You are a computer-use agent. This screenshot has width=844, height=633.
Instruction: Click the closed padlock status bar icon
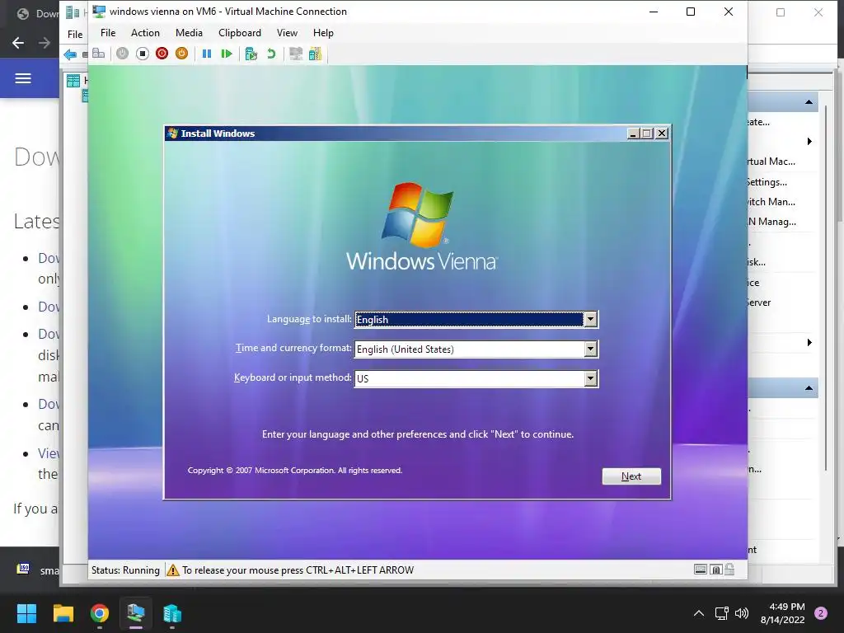coord(716,570)
